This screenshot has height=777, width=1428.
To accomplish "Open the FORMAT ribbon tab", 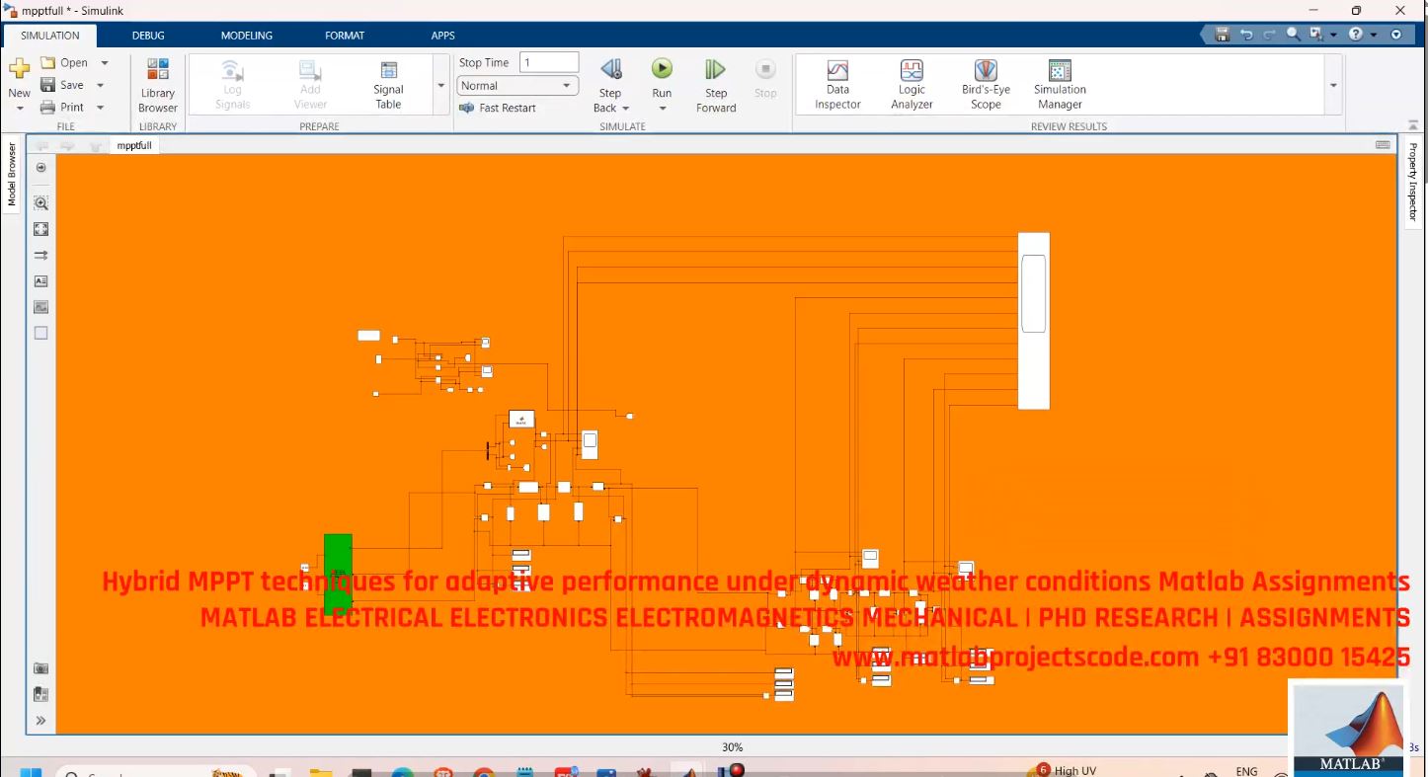I will [344, 35].
